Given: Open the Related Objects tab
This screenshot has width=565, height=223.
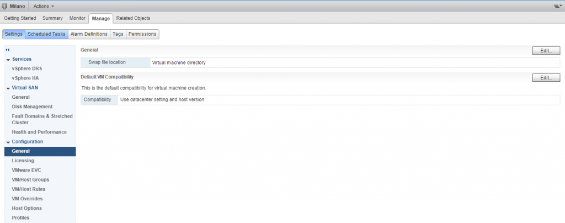Looking at the screenshot, I should [134, 18].
